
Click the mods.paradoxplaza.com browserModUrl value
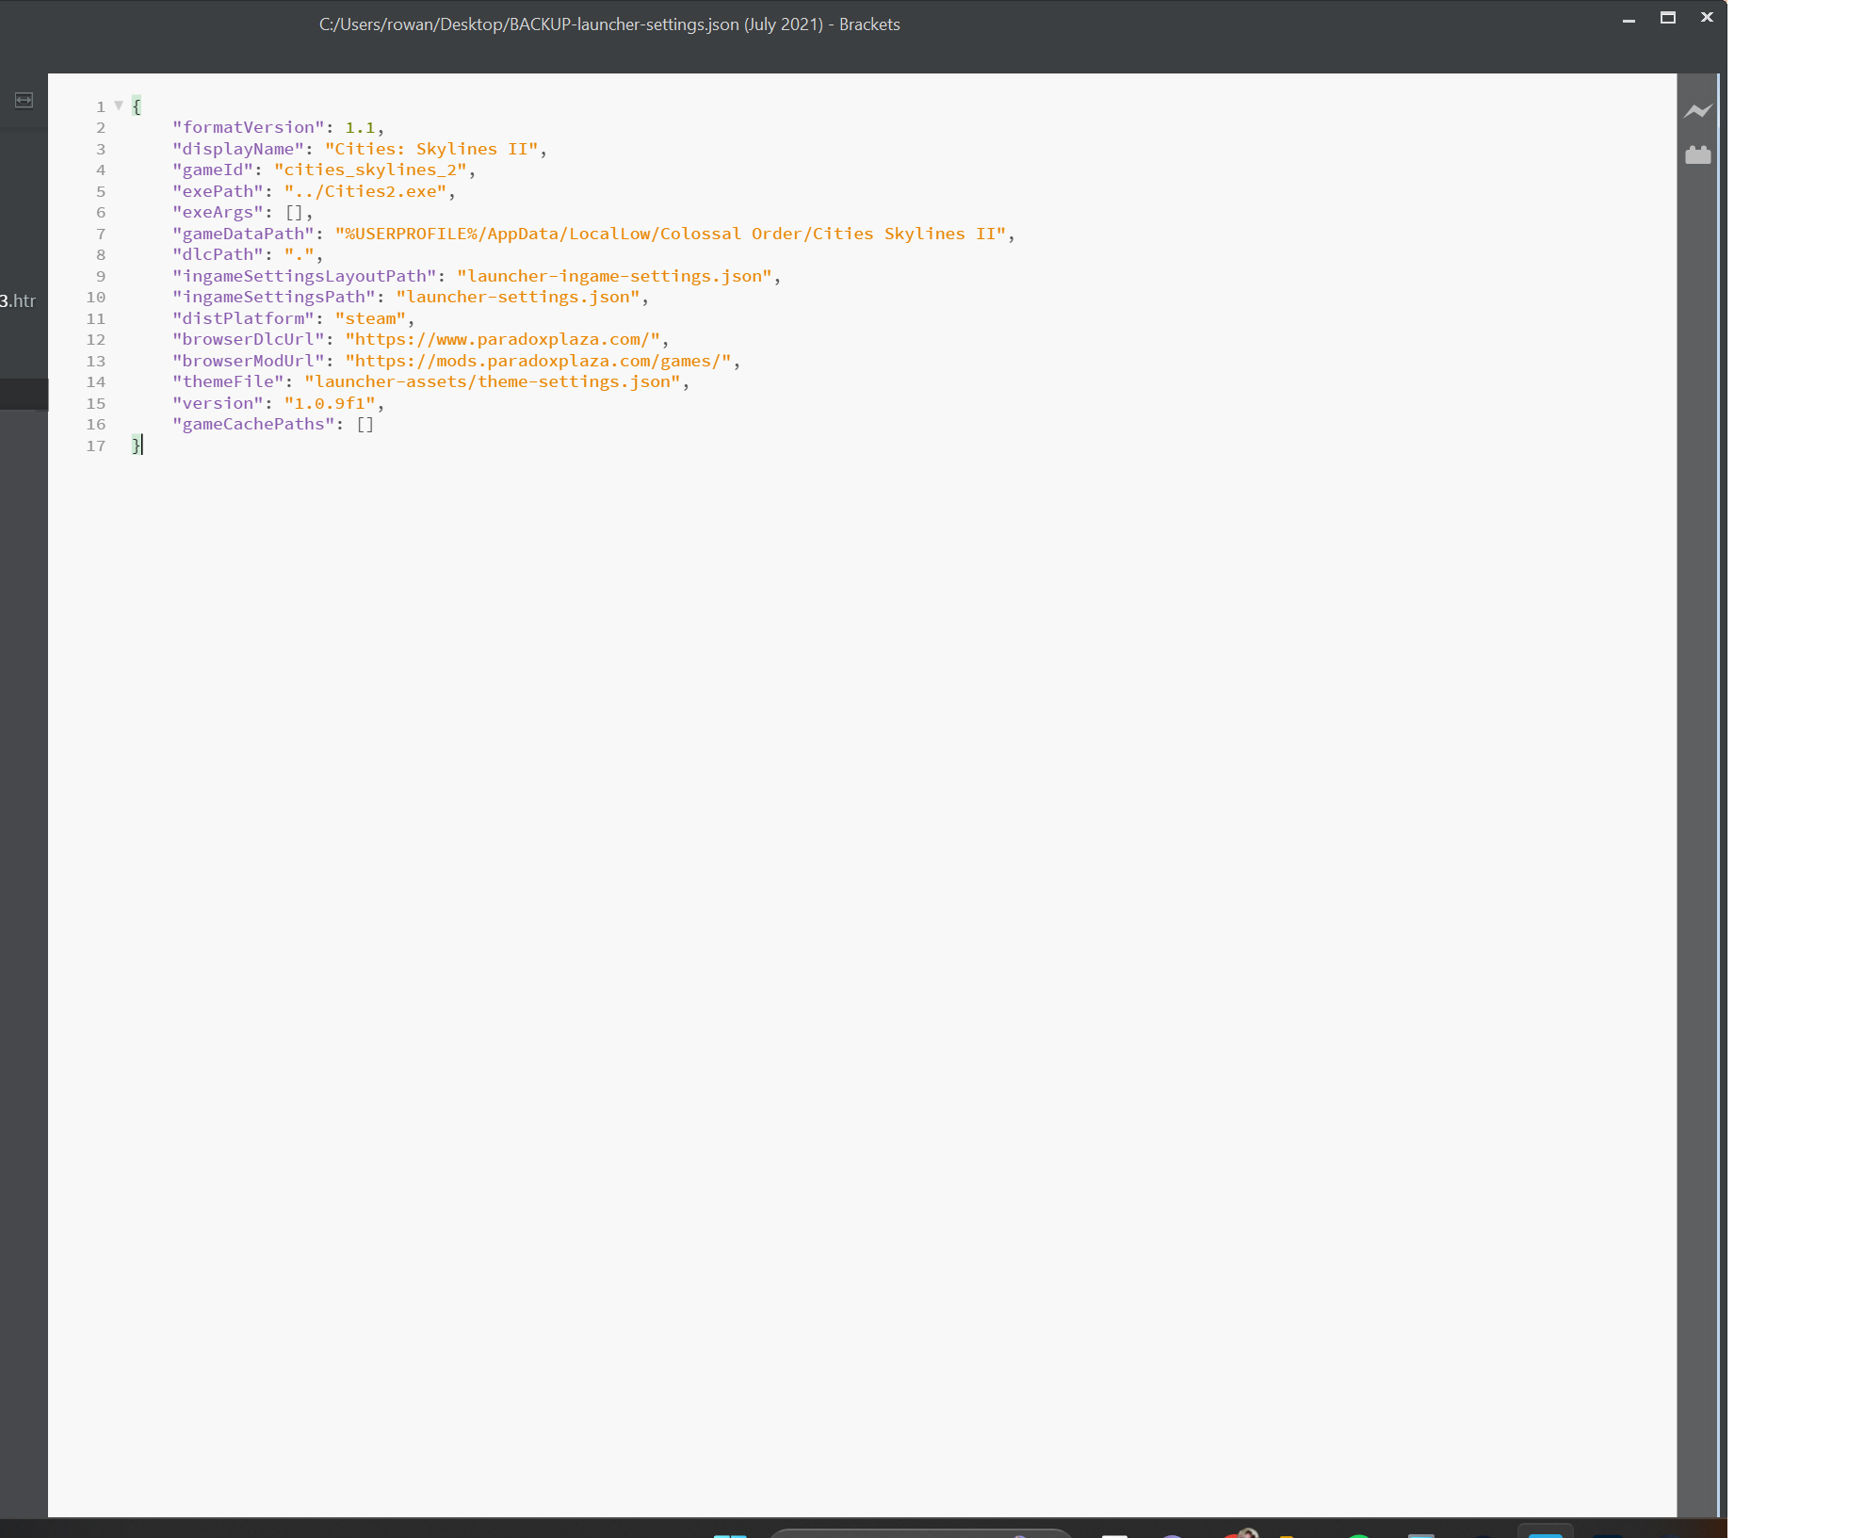[538, 361]
